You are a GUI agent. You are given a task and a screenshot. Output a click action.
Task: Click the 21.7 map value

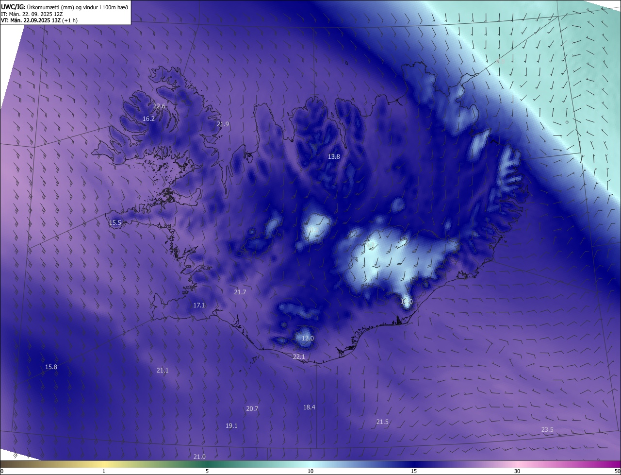click(x=240, y=292)
